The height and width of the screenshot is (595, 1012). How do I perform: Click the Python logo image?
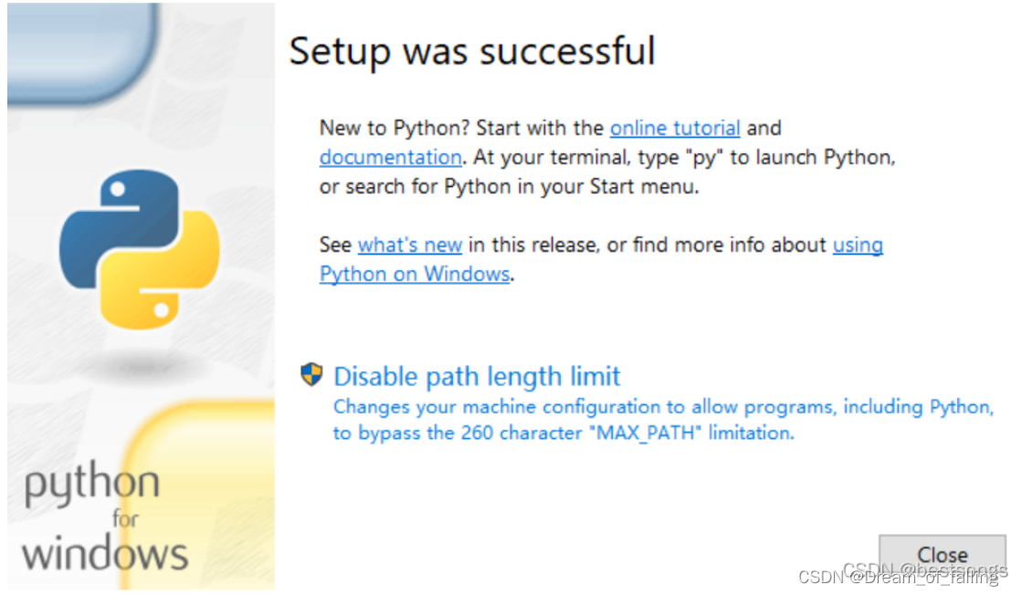coord(139,248)
